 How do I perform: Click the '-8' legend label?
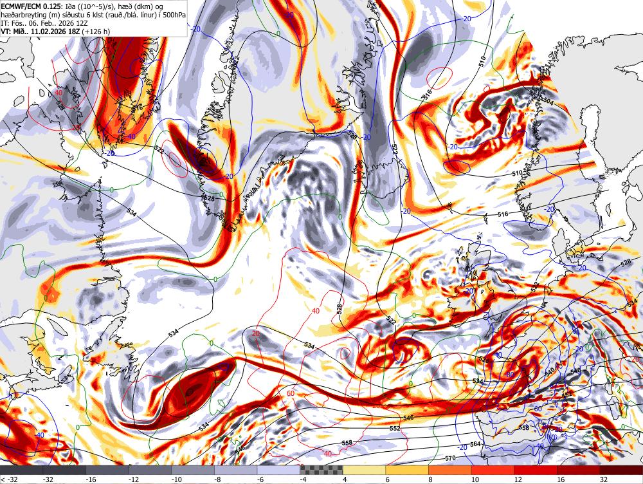217,479
